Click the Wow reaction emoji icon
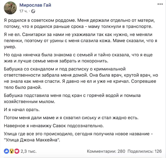 (11, 151)
